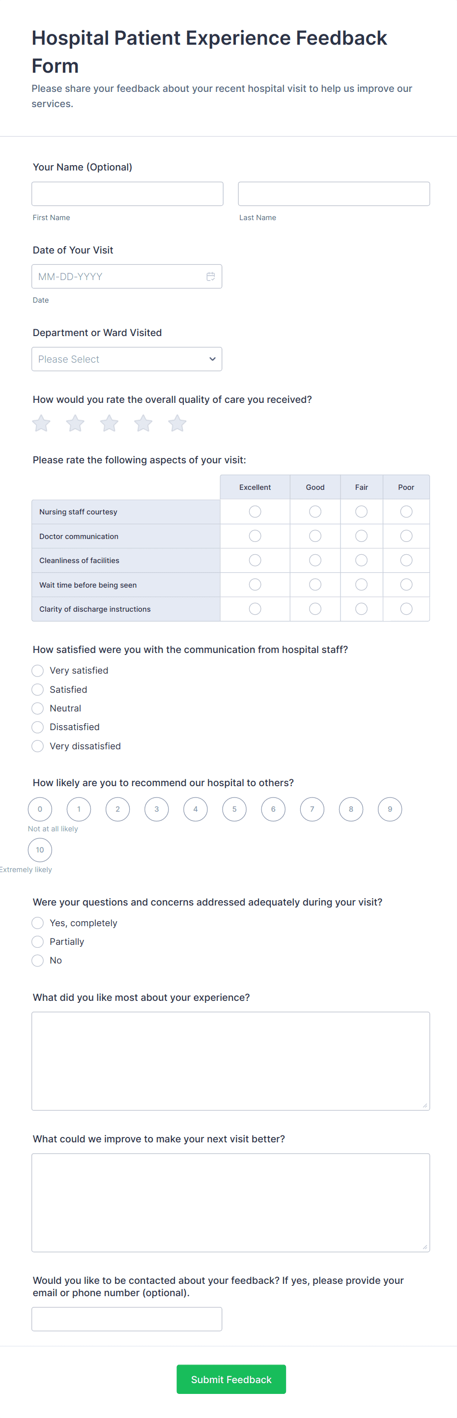Image resolution: width=457 pixels, height=1418 pixels.
Task: Select Poor for Wait time before being seen
Action: pyautogui.click(x=406, y=585)
